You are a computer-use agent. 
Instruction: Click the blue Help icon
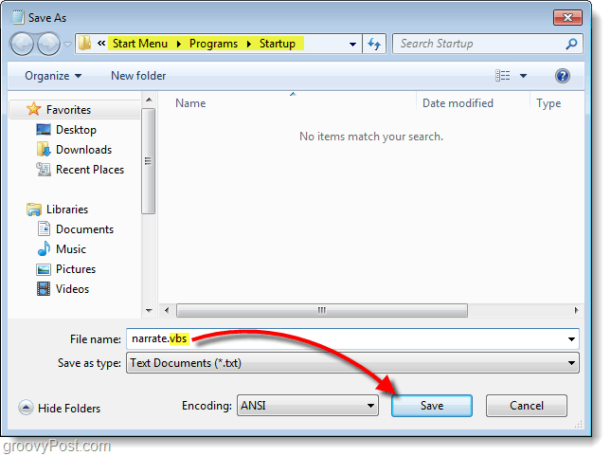pos(563,76)
